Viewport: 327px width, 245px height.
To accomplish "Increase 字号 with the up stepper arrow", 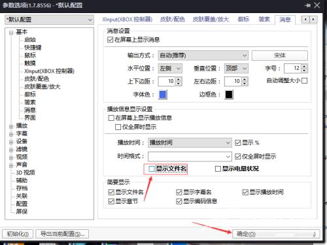I will (x=304, y=66).
